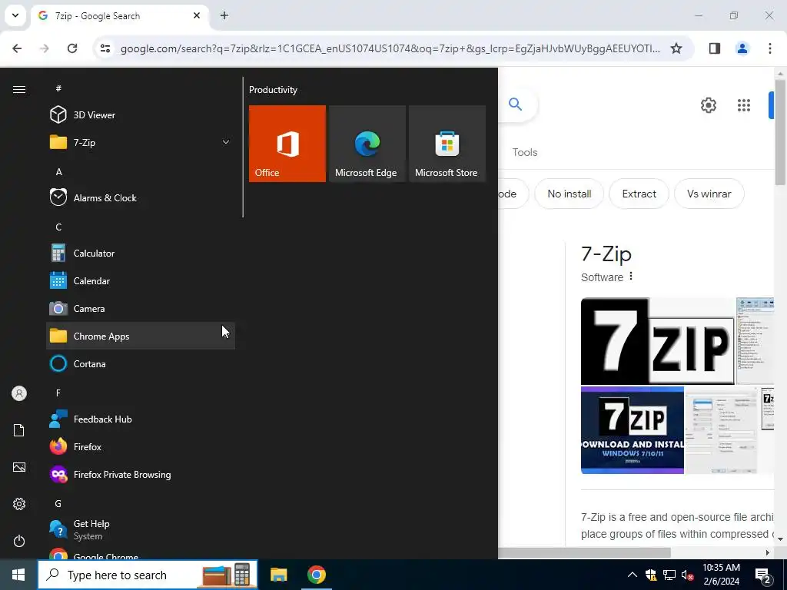Expand the Chrome Apps folder
The height and width of the screenshot is (590, 787).
coord(141,336)
